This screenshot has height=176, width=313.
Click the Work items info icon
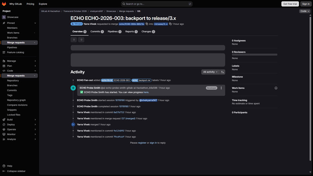[x=276, y=88]
